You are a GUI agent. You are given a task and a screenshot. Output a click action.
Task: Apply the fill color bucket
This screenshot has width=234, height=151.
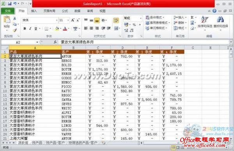(57, 28)
